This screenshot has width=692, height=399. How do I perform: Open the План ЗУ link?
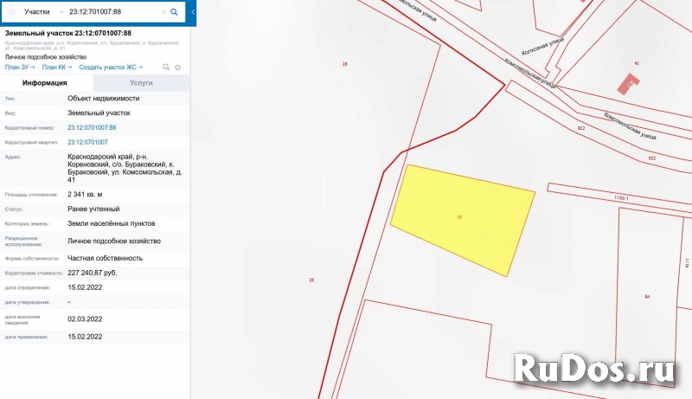[19, 67]
